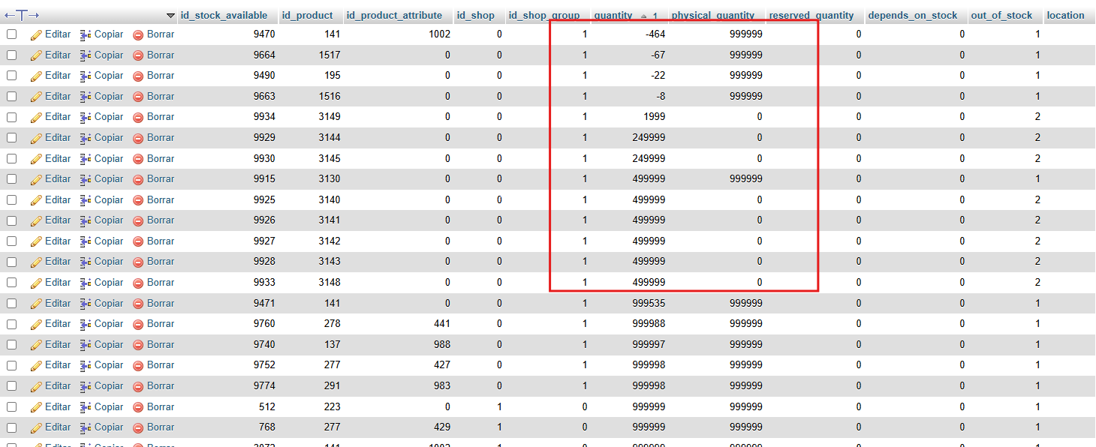Image resolution: width=1096 pixels, height=447 pixels.
Task: Select the checkbox of row 9664
Action: (x=11, y=55)
